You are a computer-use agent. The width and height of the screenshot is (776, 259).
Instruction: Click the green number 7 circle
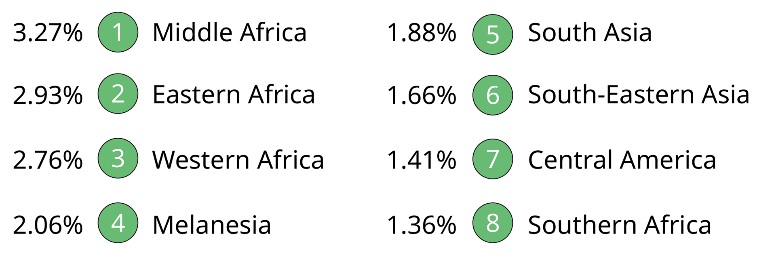[492, 159]
